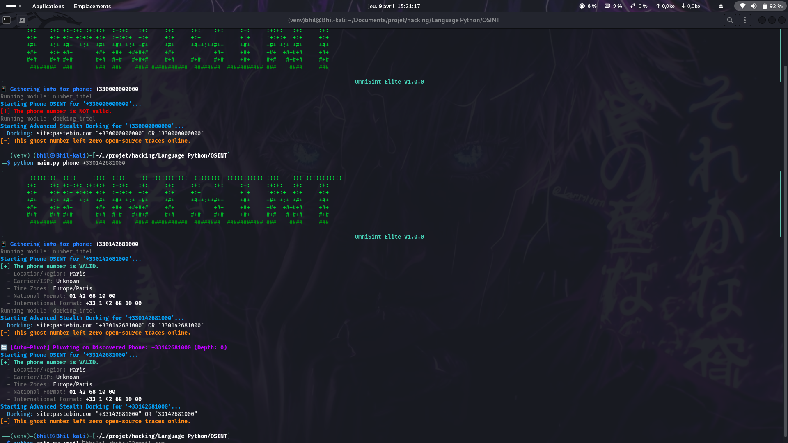
Task: Open the terminal three-dot menu
Action: point(744,20)
